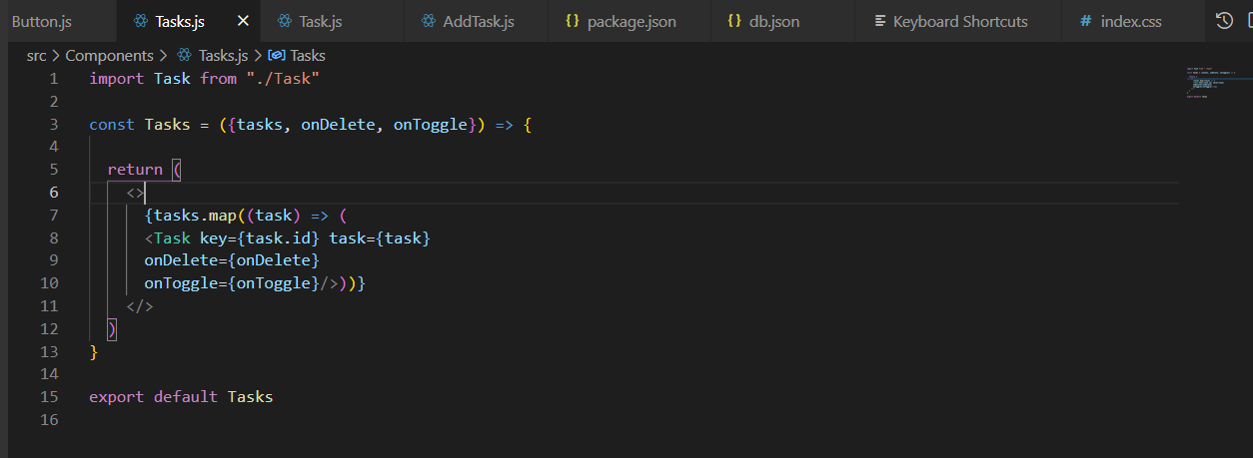Select the src breadcrumb segment
1253x458 pixels.
(37, 56)
